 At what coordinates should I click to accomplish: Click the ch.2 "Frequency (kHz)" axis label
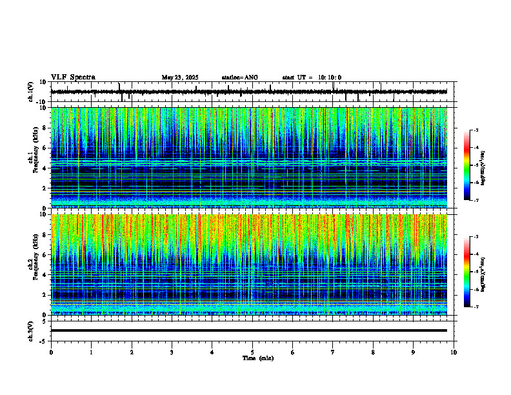[x=35, y=256]
